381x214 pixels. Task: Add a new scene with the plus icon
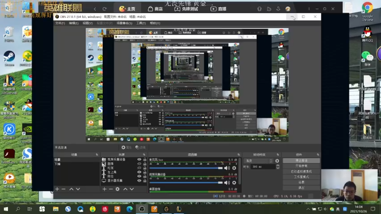57,189
